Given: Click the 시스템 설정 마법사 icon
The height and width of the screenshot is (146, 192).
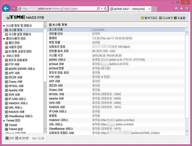Looking at the screenshot, I should coord(6,34).
